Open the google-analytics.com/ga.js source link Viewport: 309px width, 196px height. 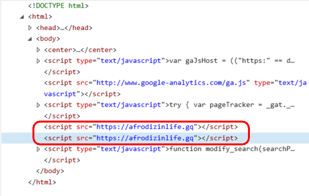[x=171, y=83]
